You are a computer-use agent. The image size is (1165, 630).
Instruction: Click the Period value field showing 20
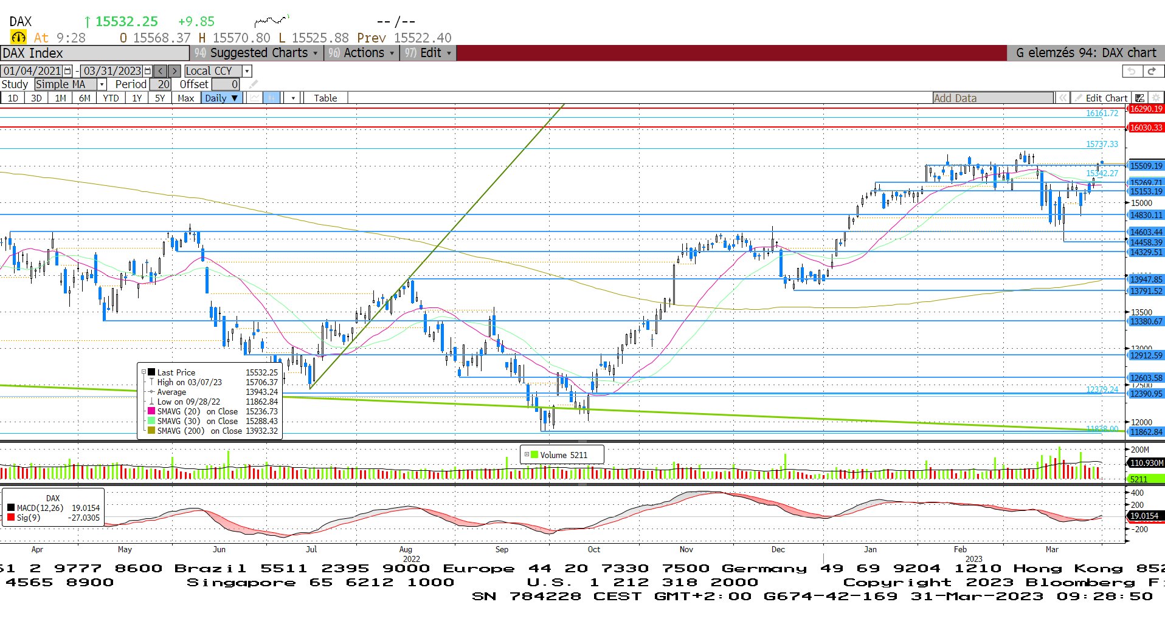point(161,84)
